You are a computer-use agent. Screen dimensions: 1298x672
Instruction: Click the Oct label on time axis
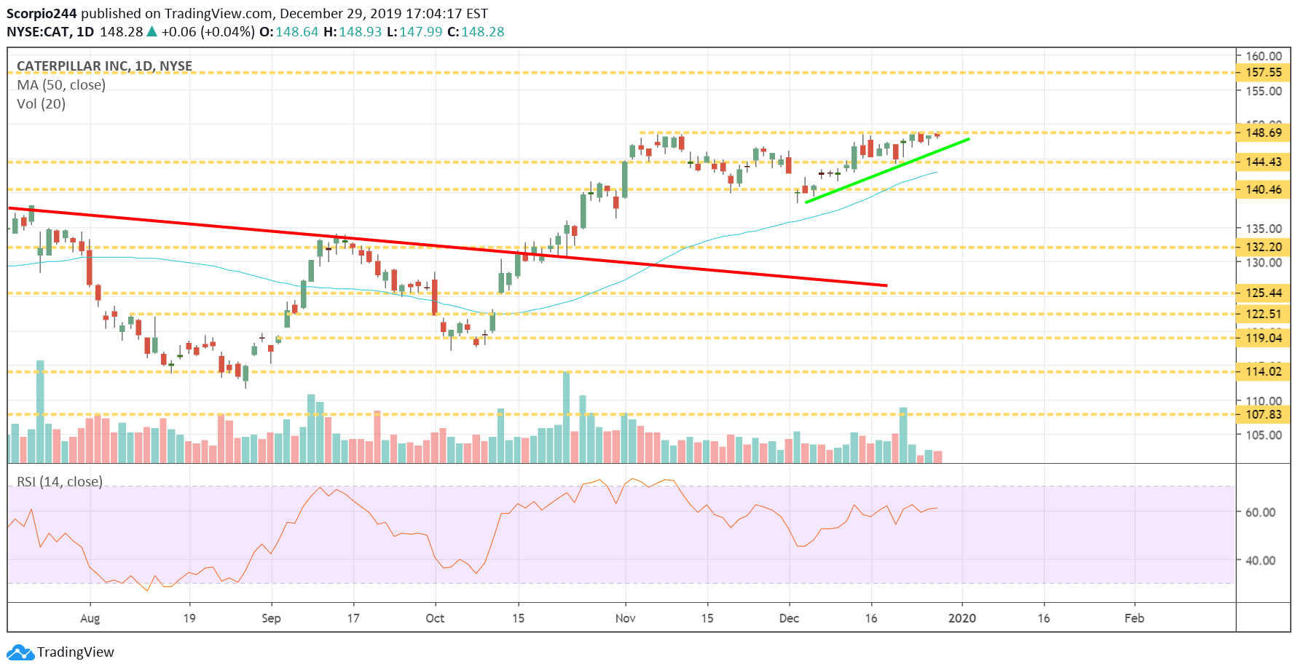pyautogui.click(x=435, y=618)
